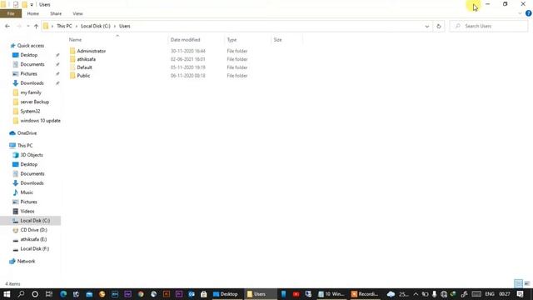Click date 30-11-2020 of Administrator row

click(187, 51)
